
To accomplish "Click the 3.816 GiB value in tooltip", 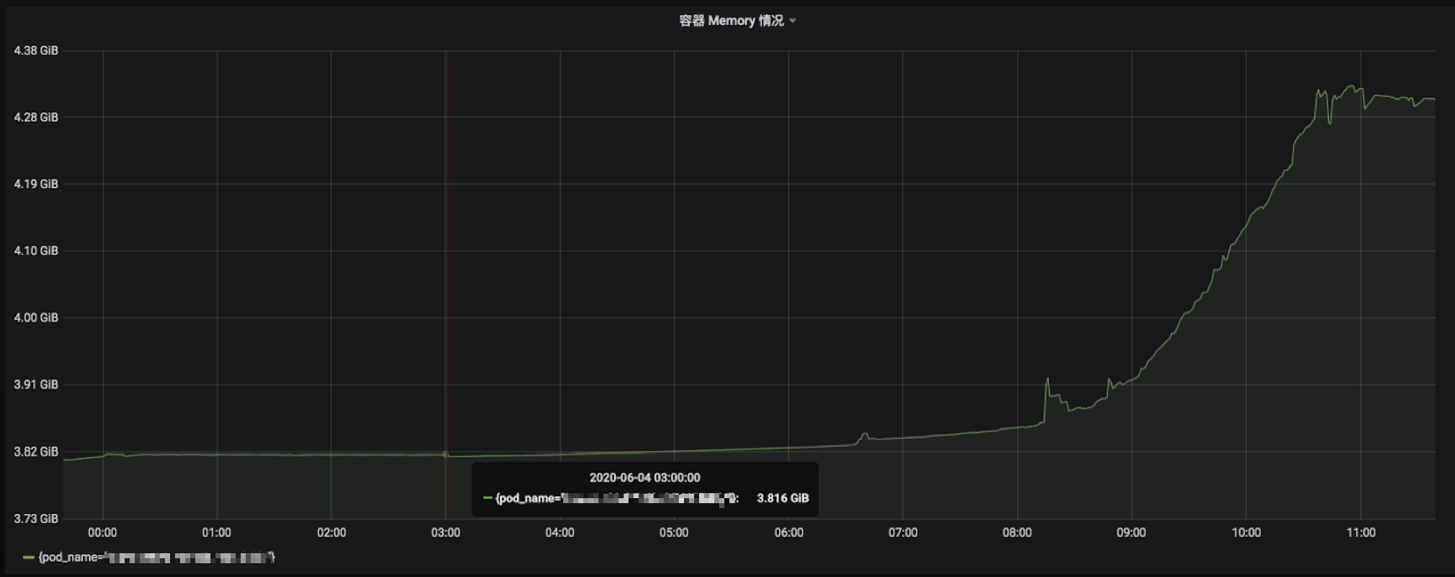I will tap(782, 498).
